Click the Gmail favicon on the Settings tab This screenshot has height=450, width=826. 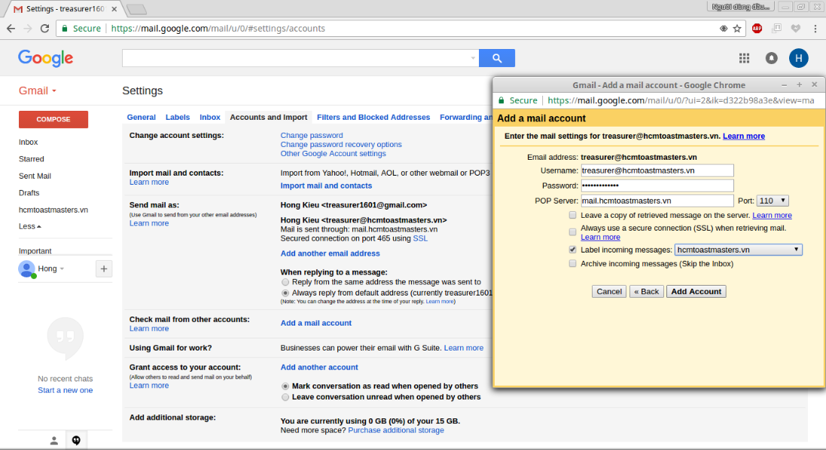click(x=18, y=9)
